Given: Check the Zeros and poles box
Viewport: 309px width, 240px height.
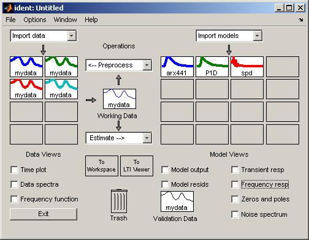Looking at the screenshot, I should [x=235, y=199].
